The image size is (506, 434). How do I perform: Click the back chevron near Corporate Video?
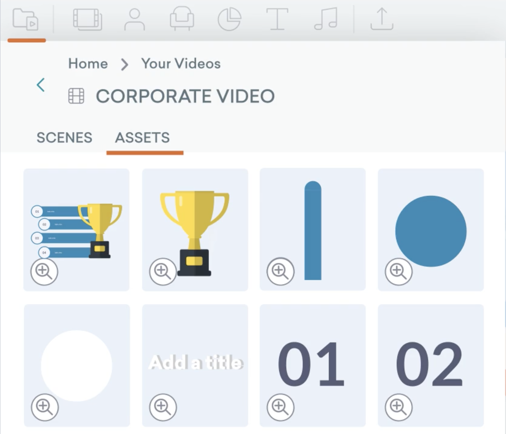41,85
